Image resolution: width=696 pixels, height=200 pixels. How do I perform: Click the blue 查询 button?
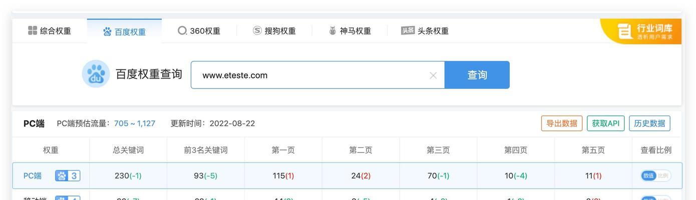(477, 75)
